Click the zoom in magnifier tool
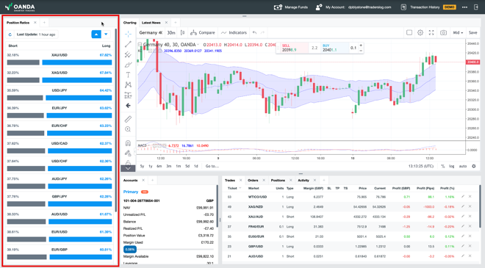Viewport: 485px width, 268px height. [128, 129]
